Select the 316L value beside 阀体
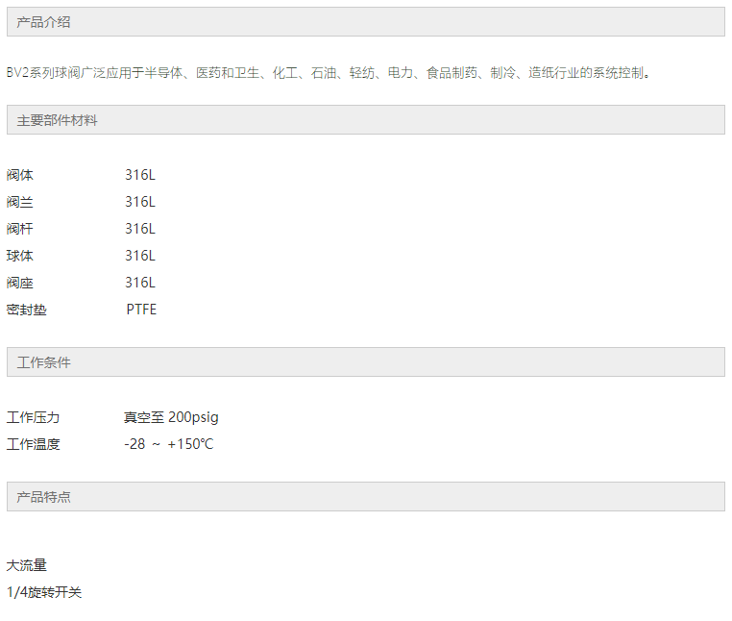This screenshot has height=621, width=732. [140, 175]
